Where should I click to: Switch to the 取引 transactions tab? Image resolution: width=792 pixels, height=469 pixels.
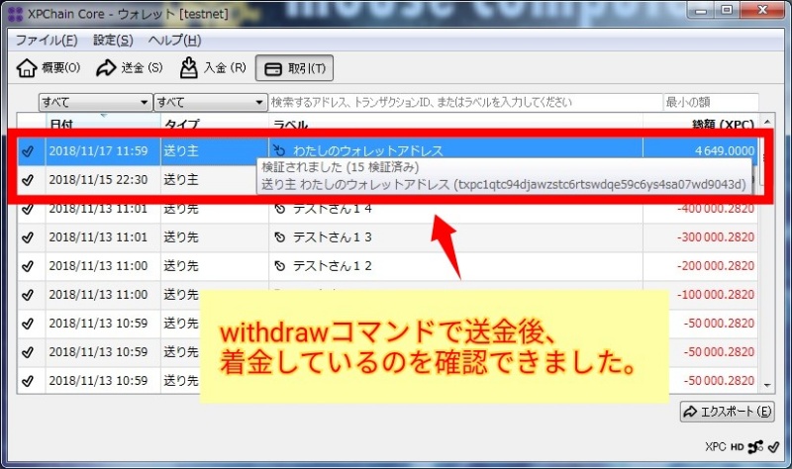pos(294,68)
